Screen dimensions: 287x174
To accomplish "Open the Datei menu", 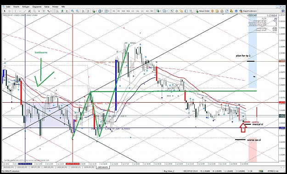I will [x=8, y=7].
